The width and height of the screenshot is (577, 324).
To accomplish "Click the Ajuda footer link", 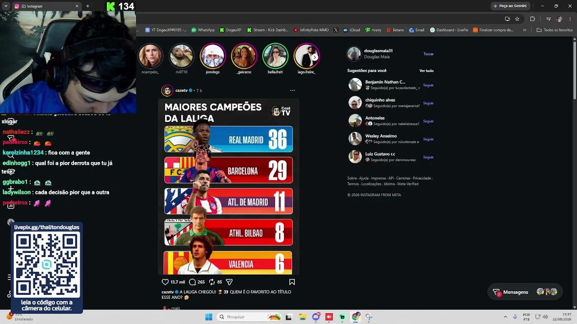I will click(364, 178).
